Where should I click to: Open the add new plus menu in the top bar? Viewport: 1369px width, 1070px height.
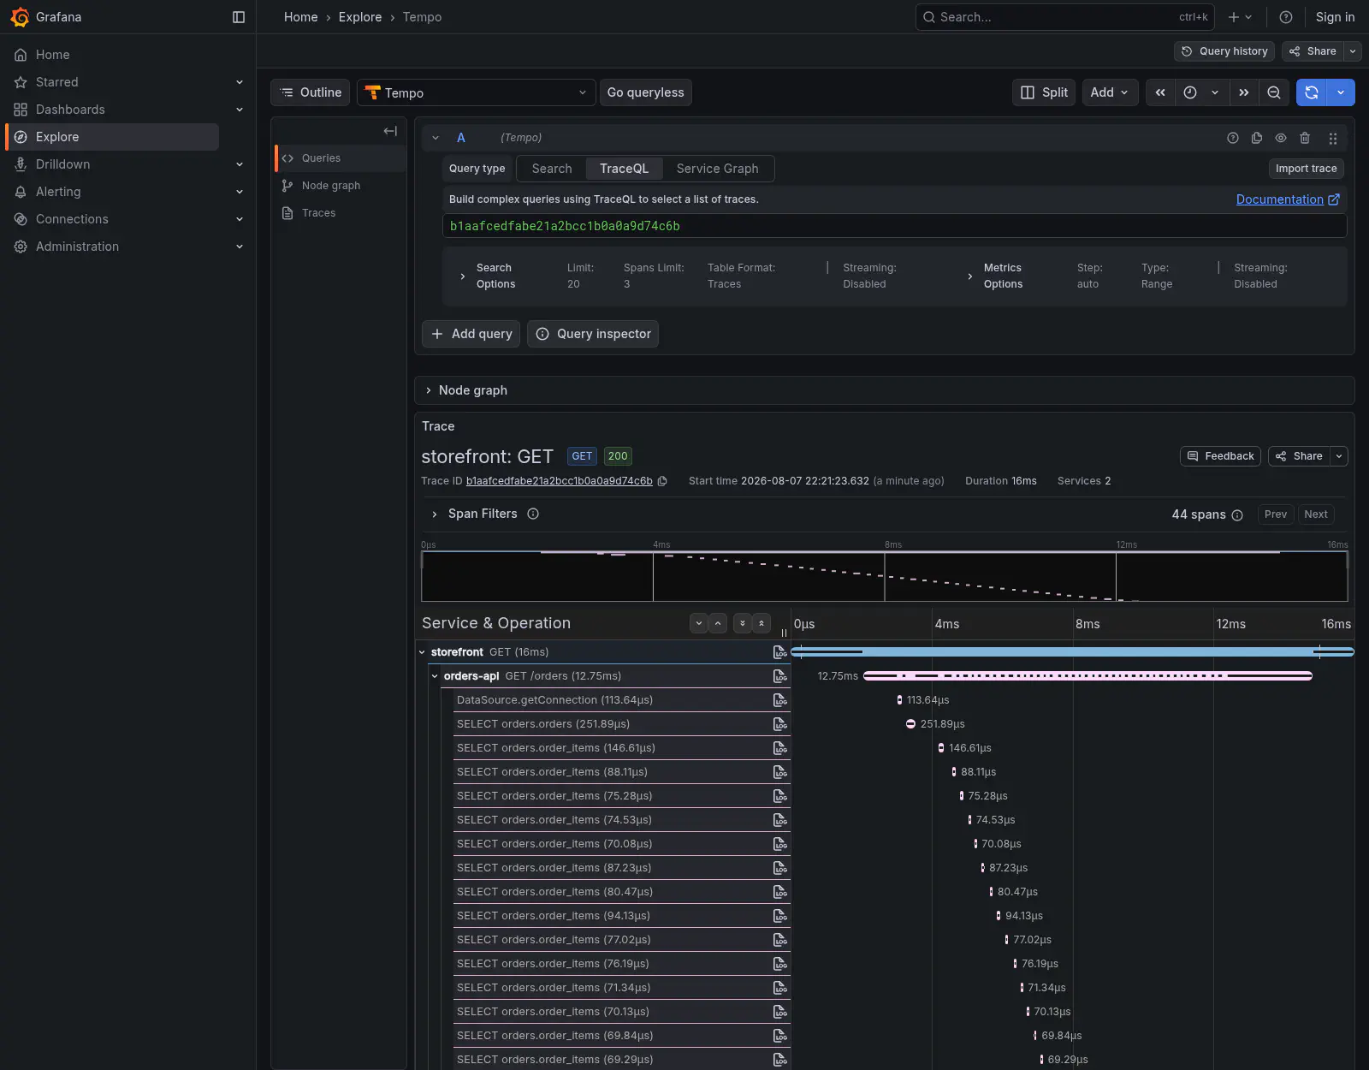coord(1240,17)
